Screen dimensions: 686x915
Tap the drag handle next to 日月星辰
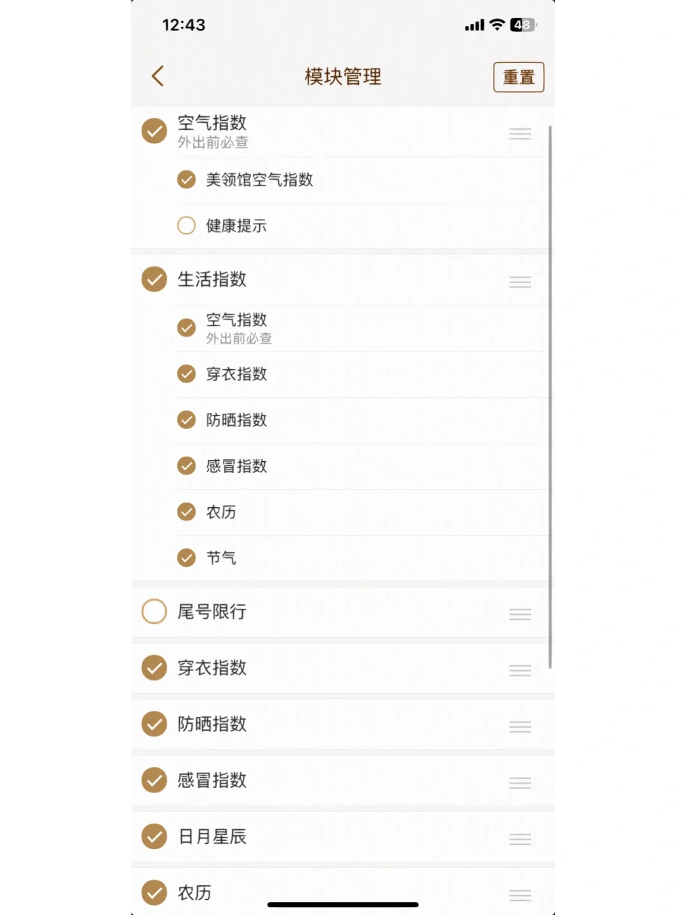click(520, 839)
